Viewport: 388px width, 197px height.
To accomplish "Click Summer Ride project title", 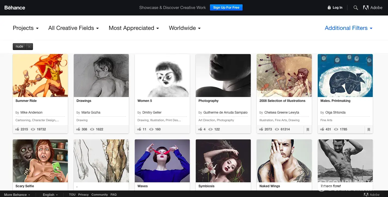I will [26, 101].
